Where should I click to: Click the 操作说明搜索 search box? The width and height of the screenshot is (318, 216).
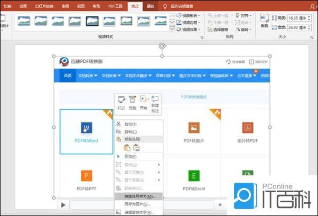[x=182, y=6]
